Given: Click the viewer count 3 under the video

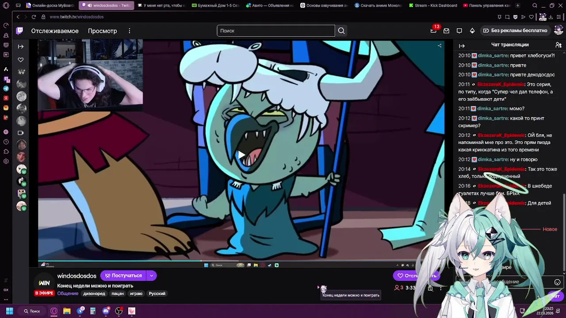Looking at the screenshot, I should (x=399, y=288).
